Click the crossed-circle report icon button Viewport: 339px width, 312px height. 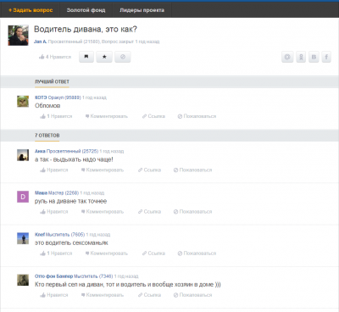123,57
